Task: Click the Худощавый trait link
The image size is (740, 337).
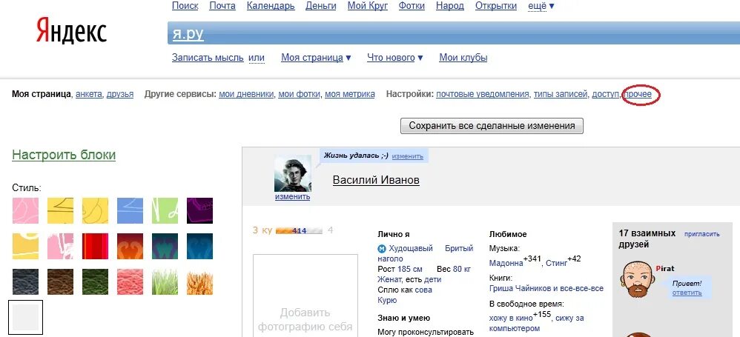Action: [411, 248]
